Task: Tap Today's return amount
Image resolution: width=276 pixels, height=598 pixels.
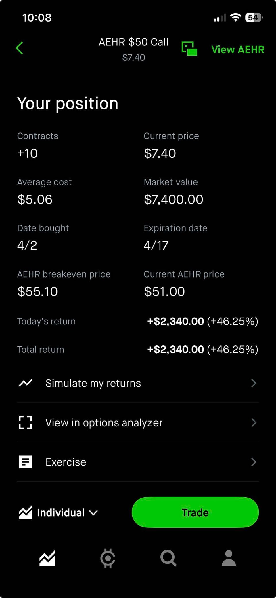Action: click(x=202, y=321)
